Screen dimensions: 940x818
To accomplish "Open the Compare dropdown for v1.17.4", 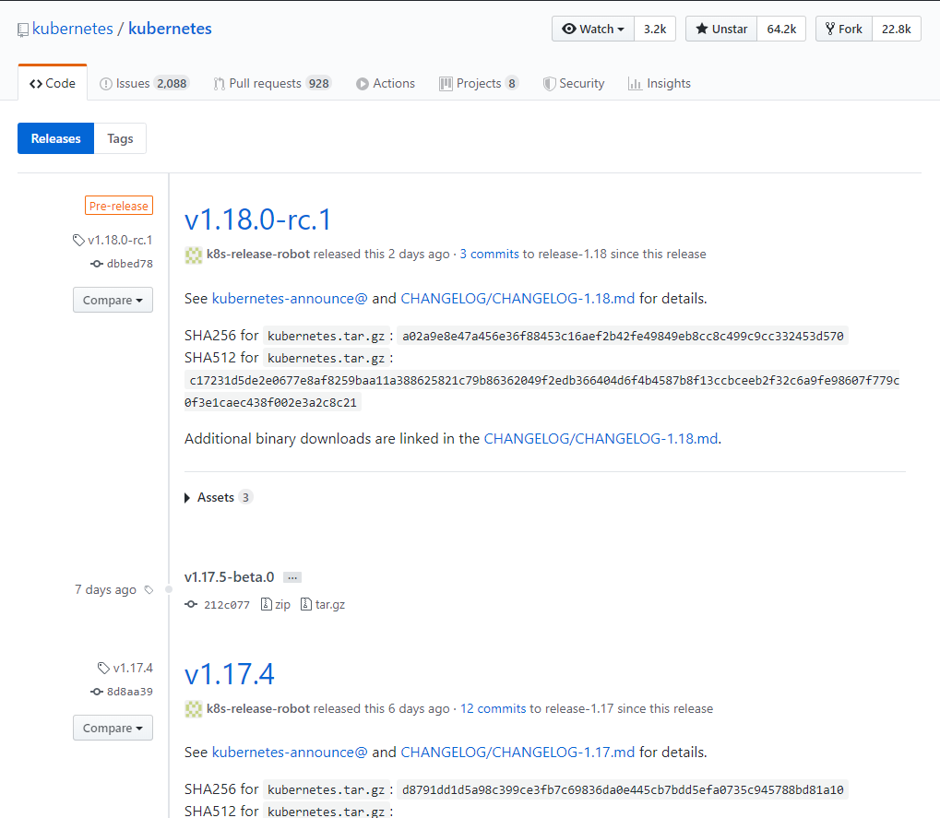I will 113,728.
